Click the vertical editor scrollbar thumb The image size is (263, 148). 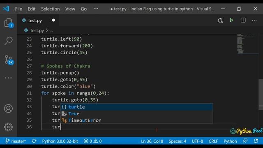coord(261,94)
